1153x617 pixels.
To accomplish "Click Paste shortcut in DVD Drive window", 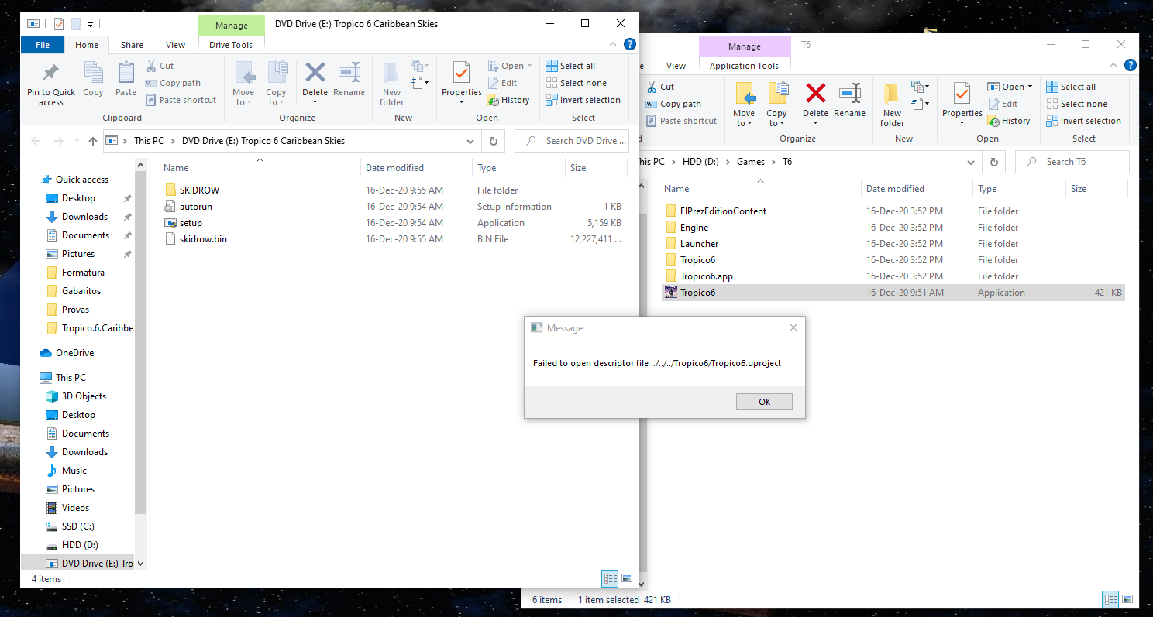I will tap(181, 100).
